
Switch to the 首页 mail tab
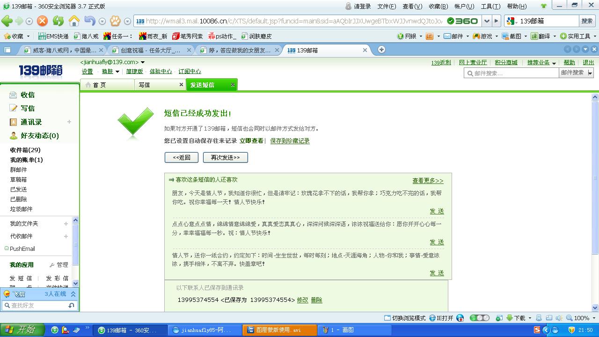click(x=107, y=85)
